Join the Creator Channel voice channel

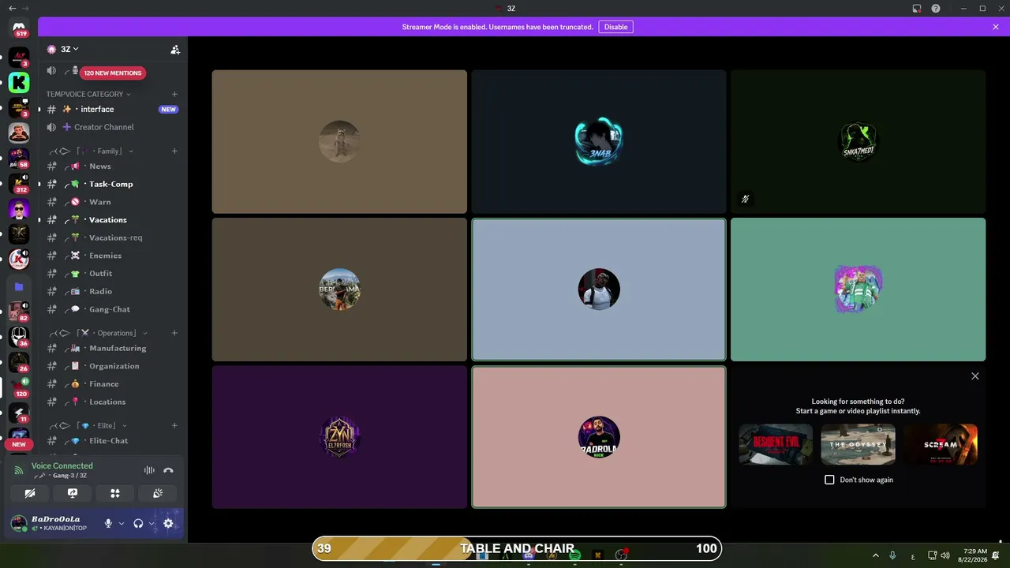click(112, 127)
